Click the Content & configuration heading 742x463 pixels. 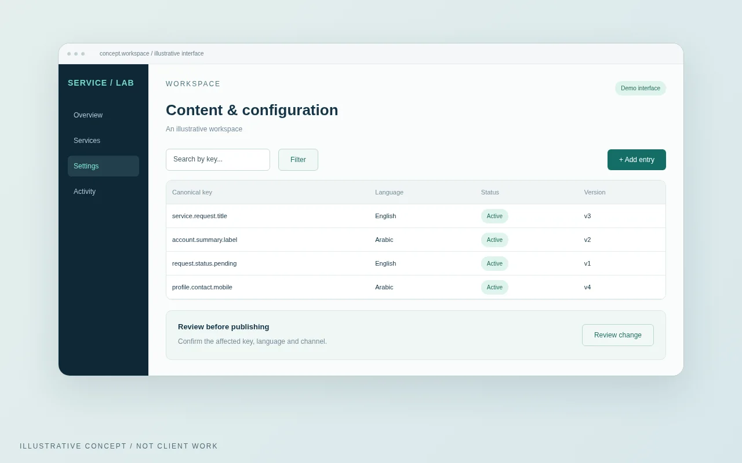(x=252, y=110)
